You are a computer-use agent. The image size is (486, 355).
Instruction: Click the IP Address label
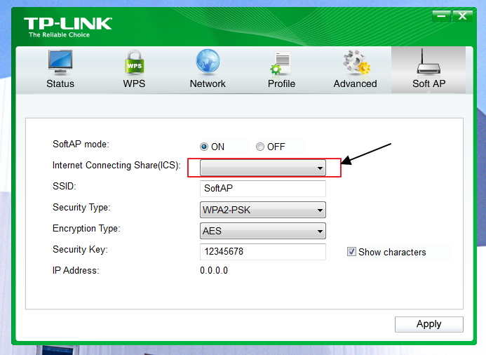tap(76, 270)
